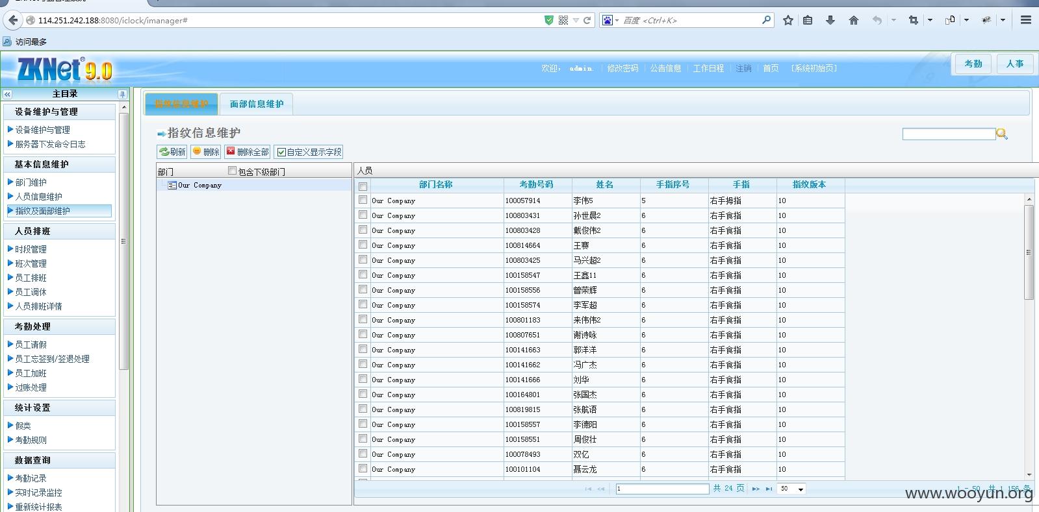Check the row for 戴俊伟2

click(363, 230)
